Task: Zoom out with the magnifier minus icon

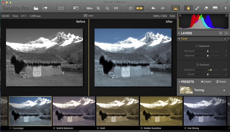Action: tap(107, 8)
